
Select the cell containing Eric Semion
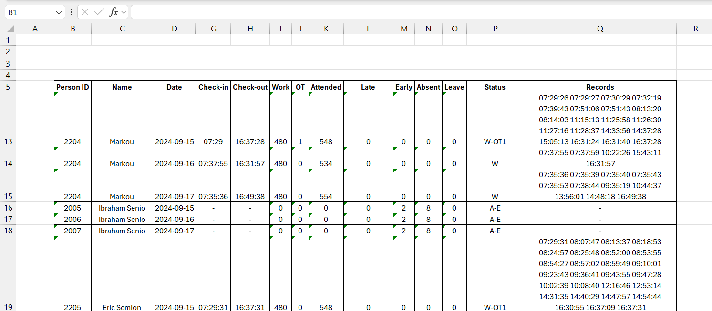122,307
